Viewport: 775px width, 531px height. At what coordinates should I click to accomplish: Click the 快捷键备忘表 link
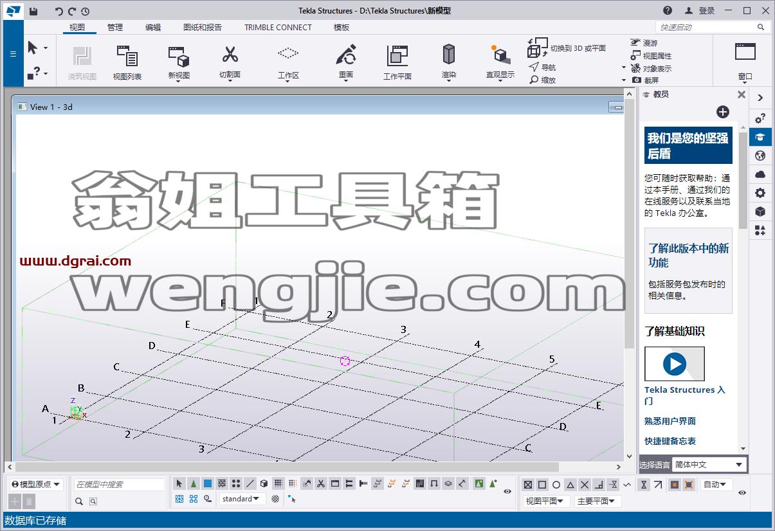(x=670, y=441)
